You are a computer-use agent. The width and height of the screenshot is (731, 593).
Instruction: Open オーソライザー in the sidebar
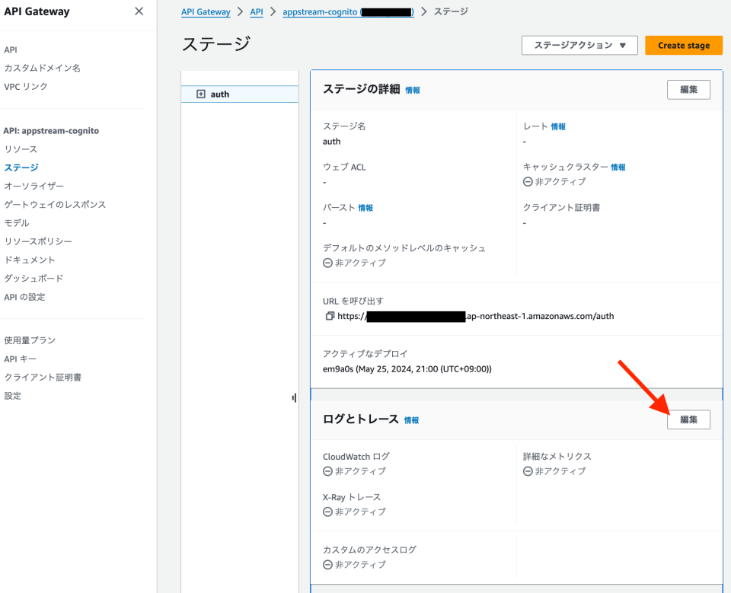34,186
